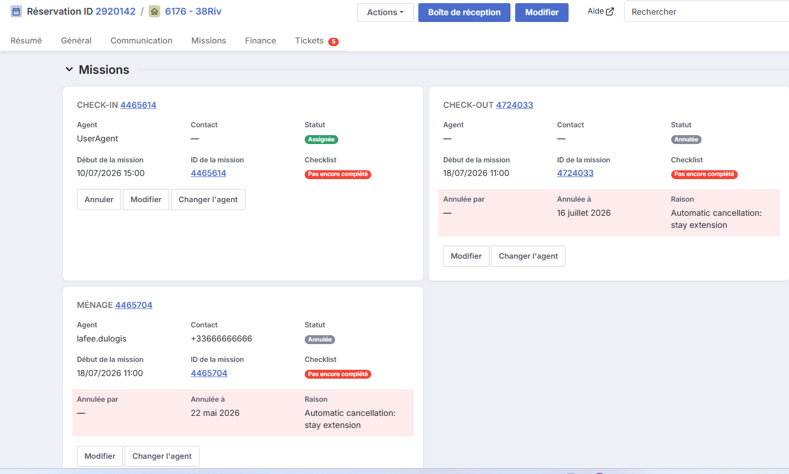Viewport: 789px width, 474px height.
Task: Open mission ID link 4465704
Action: pos(209,373)
